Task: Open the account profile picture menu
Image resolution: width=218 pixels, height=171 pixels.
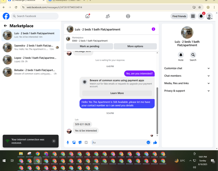Action: click(x=209, y=16)
